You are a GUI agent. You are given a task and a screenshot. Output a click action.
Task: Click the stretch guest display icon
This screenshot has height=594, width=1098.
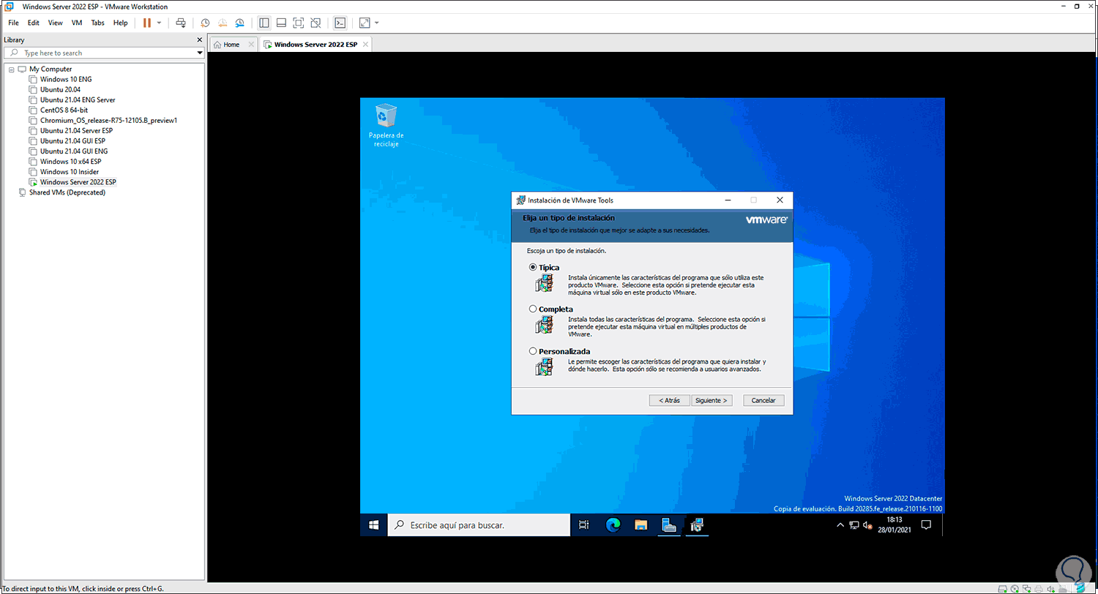(x=365, y=23)
